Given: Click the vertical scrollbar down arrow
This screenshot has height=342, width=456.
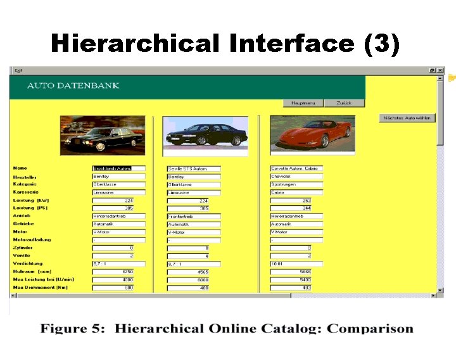Looking at the screenshot, I should pyautogui.click(x=440, y=290).
